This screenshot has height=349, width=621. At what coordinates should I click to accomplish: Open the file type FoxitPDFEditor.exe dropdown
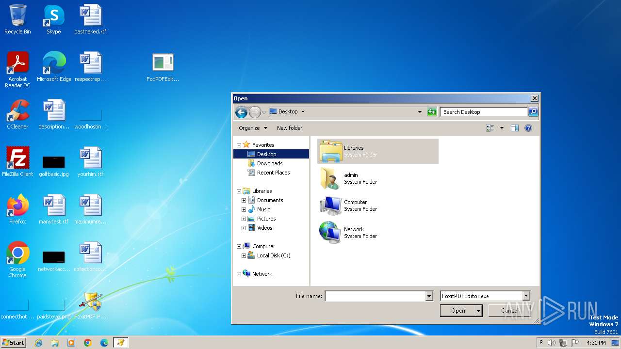pyautogui.click(x=526, y=296)
